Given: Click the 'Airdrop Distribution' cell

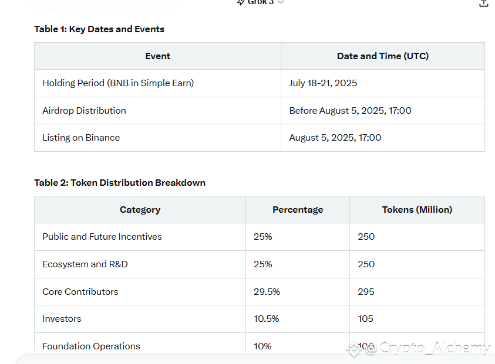Looking at the screenshot, I should [x=157, y=111].
